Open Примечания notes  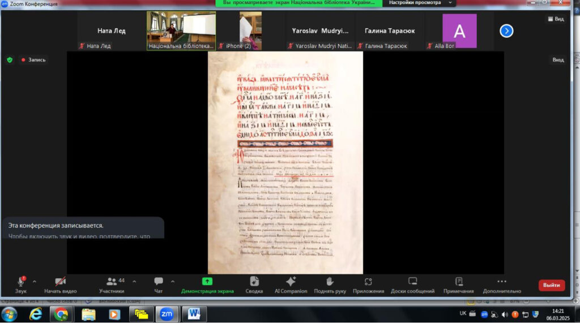click(x=459, y=285)
